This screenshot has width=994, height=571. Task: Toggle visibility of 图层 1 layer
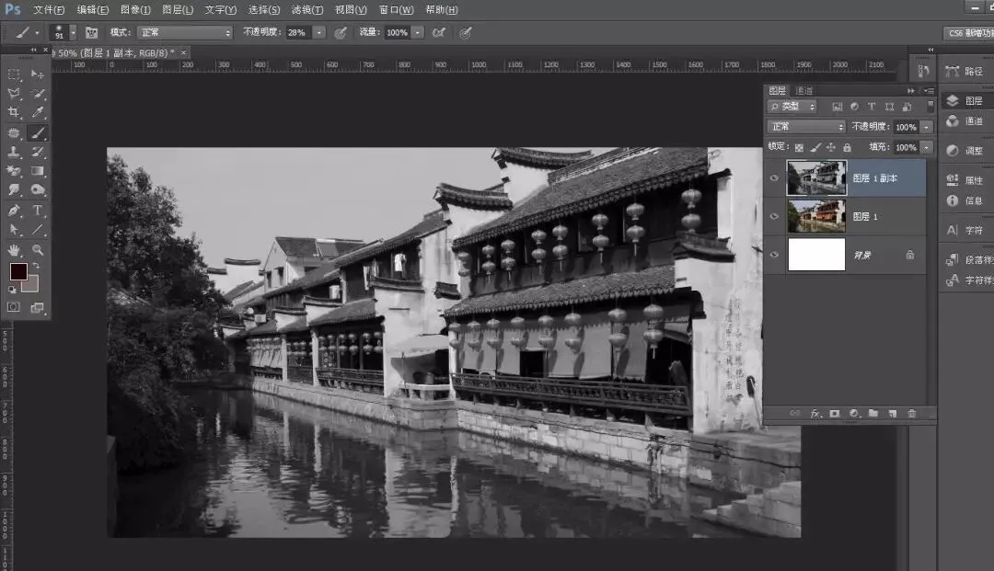774,216
